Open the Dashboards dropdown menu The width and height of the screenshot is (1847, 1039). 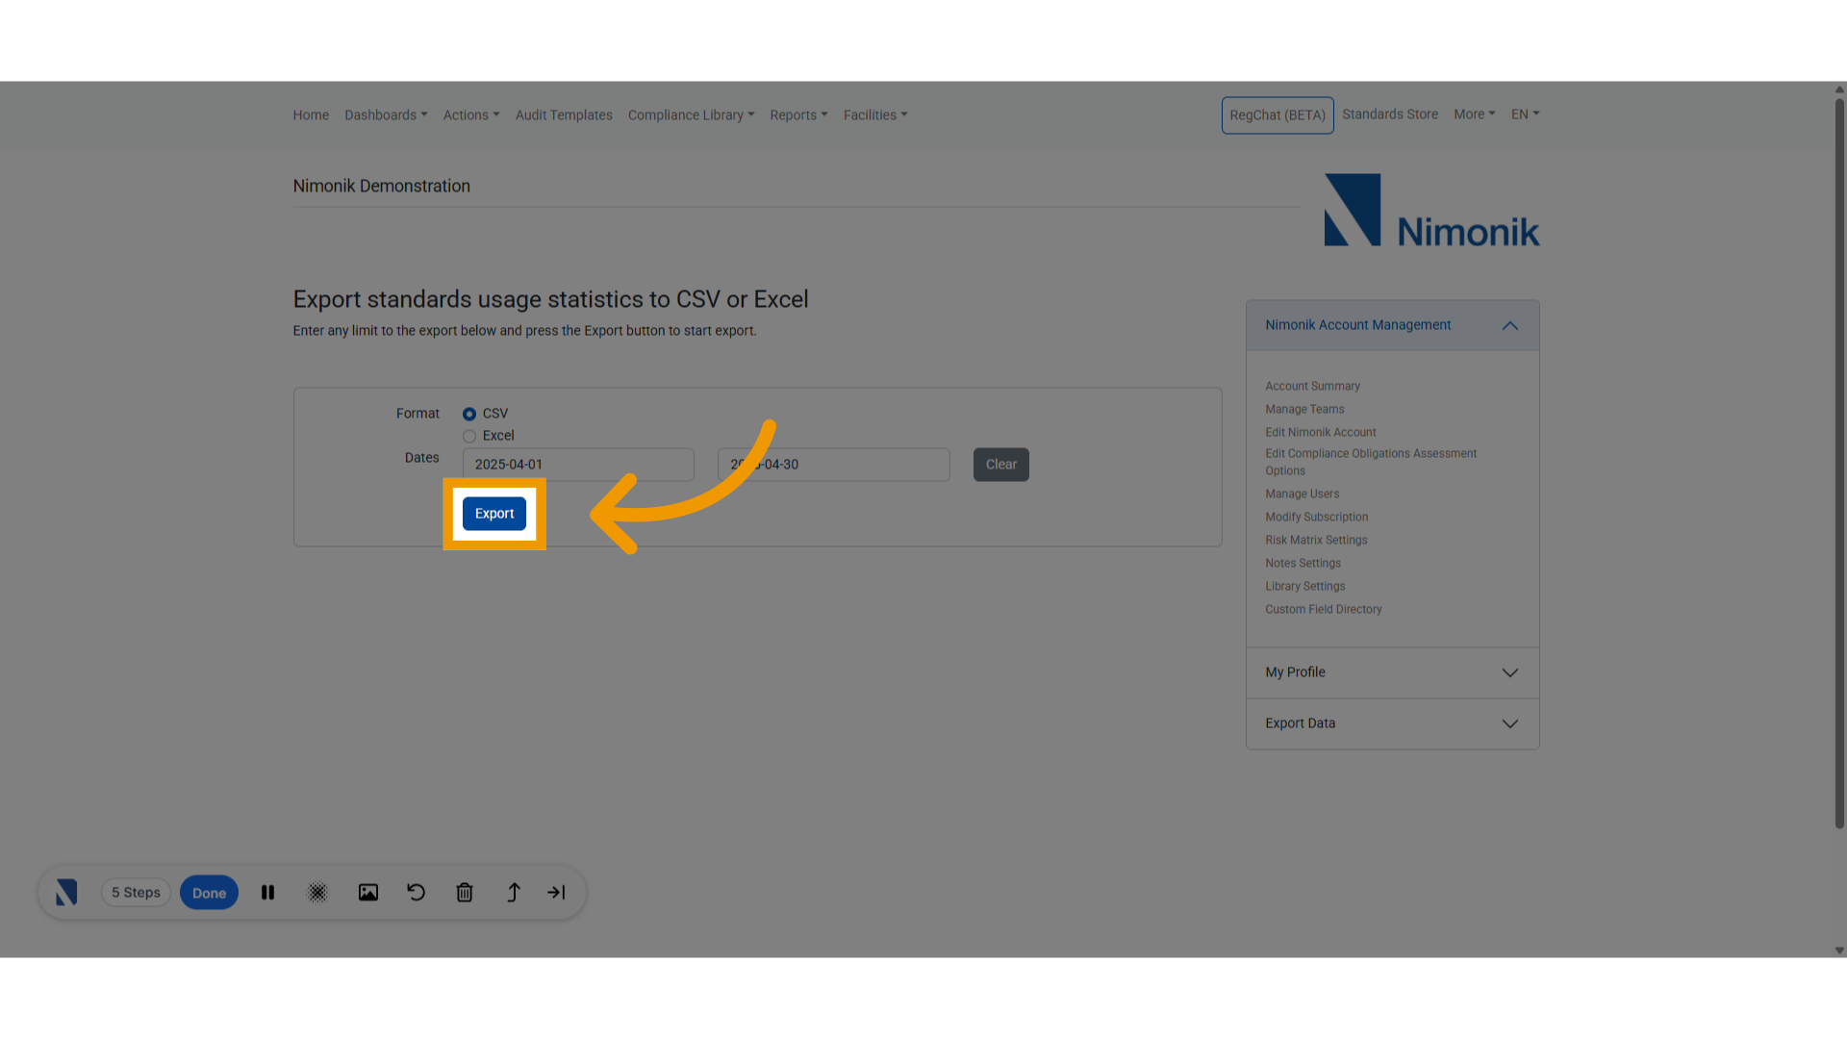click(x=386, y=114)
